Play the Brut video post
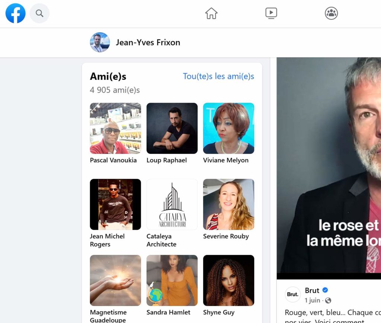 (x=329, y=168)
